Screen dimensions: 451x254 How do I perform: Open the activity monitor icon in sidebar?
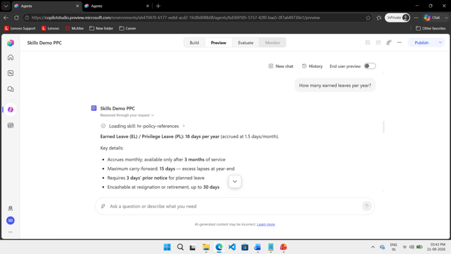coord(11,73)
